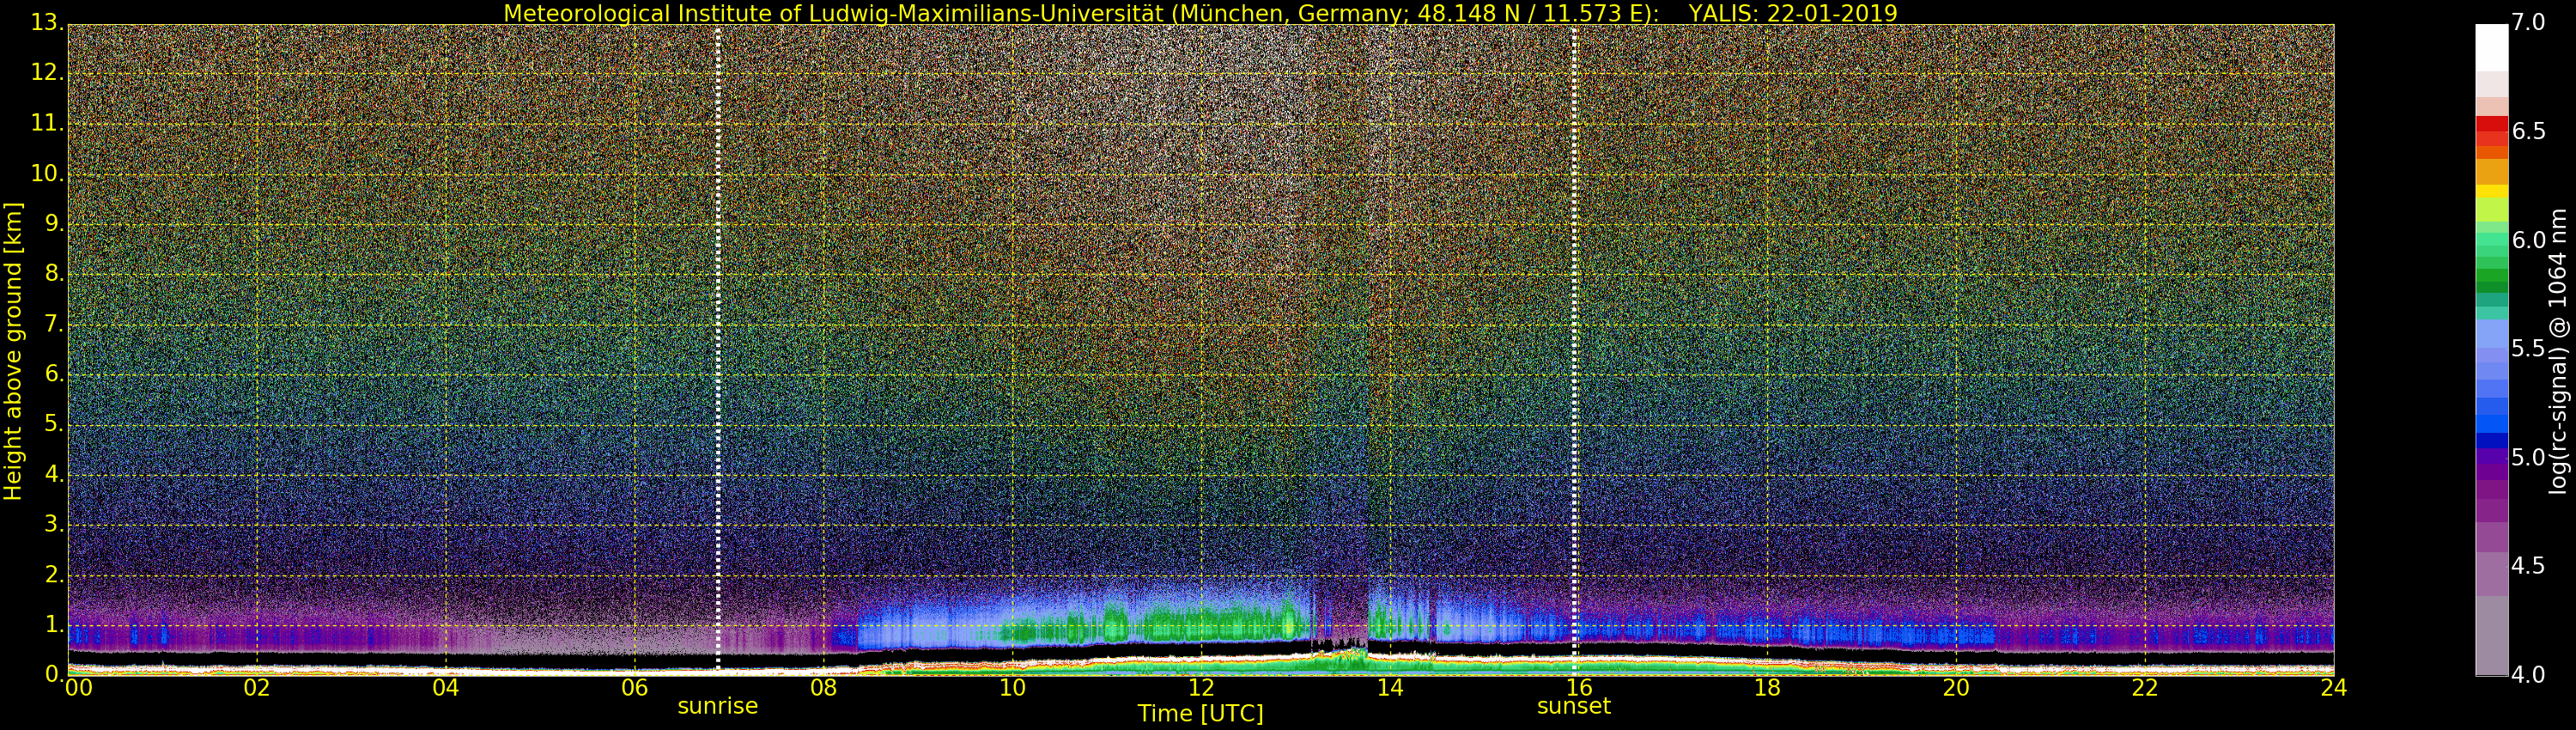Click the '6.5' colorbar tick value

point(2528,131)
